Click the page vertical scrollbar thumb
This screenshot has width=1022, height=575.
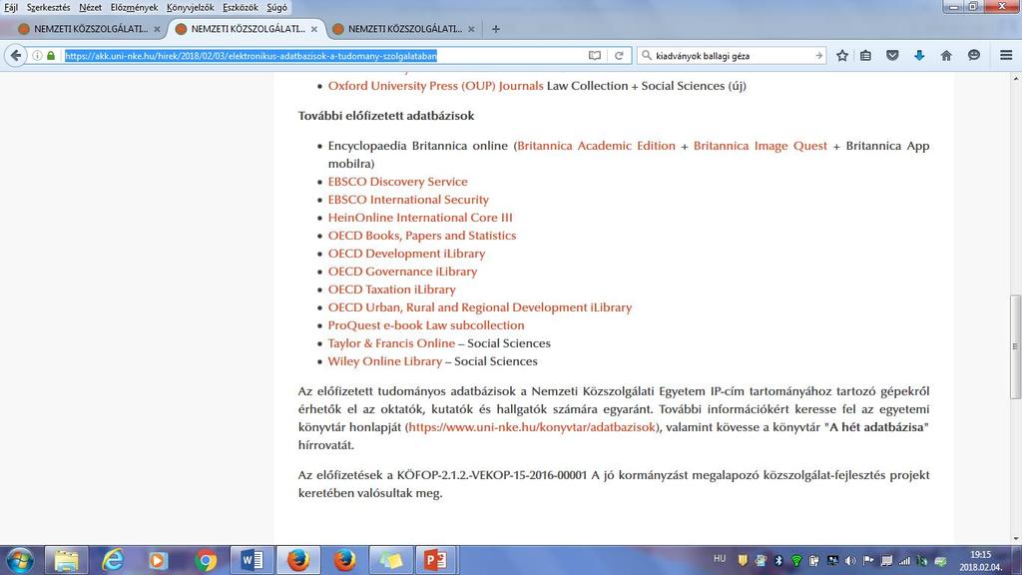click(x=1015, y=346)
